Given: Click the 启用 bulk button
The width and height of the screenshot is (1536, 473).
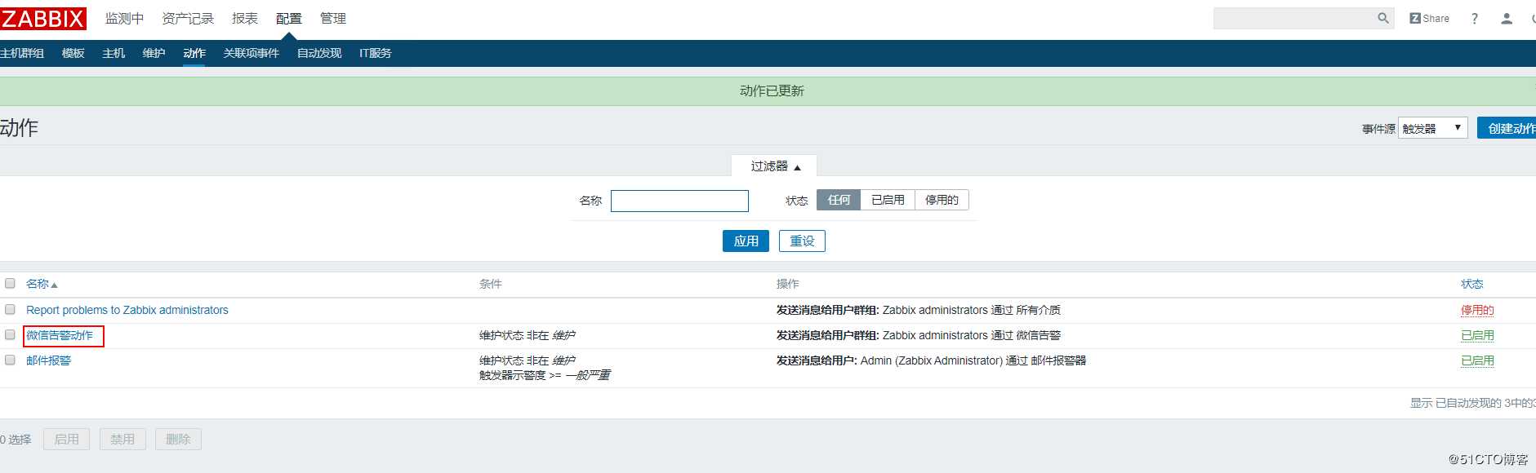Looking at the screenshot, I should pyautogui.click(x=66, y=440).
